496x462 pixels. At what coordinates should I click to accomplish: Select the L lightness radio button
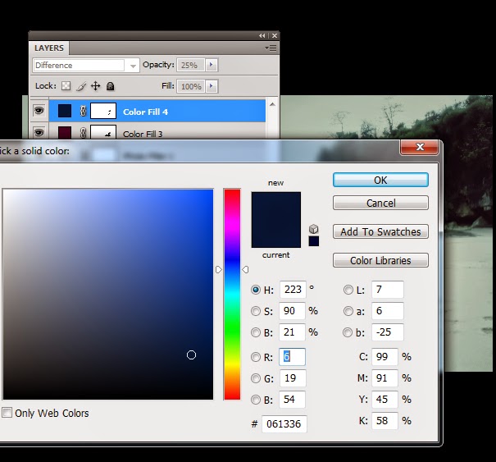pyautogui.click(x=348, y=290)
